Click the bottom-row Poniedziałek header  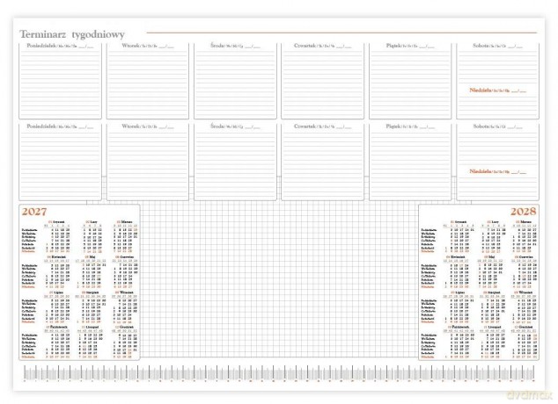pyautogui.click(x=61, y=126)
